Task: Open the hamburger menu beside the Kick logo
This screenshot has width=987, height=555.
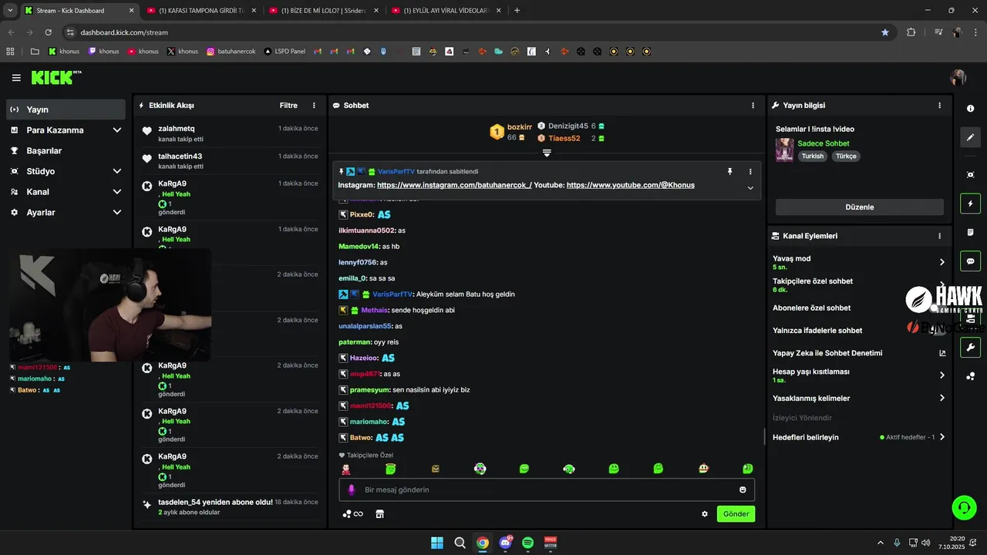Action: pyautogui.click(x=16, y=78)
